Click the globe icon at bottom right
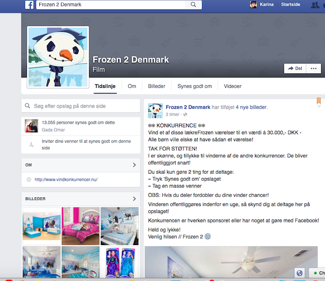The width and height of the screenshot is (325, 281). 299,273
